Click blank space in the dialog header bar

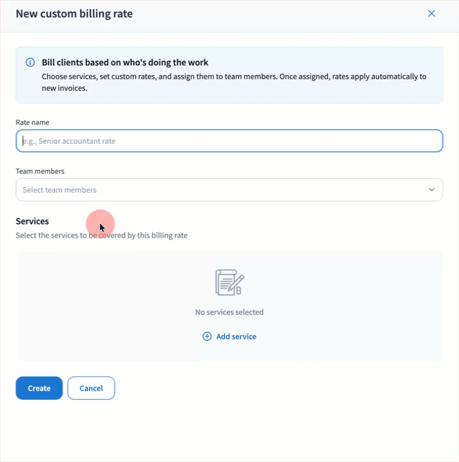point(279,13)
